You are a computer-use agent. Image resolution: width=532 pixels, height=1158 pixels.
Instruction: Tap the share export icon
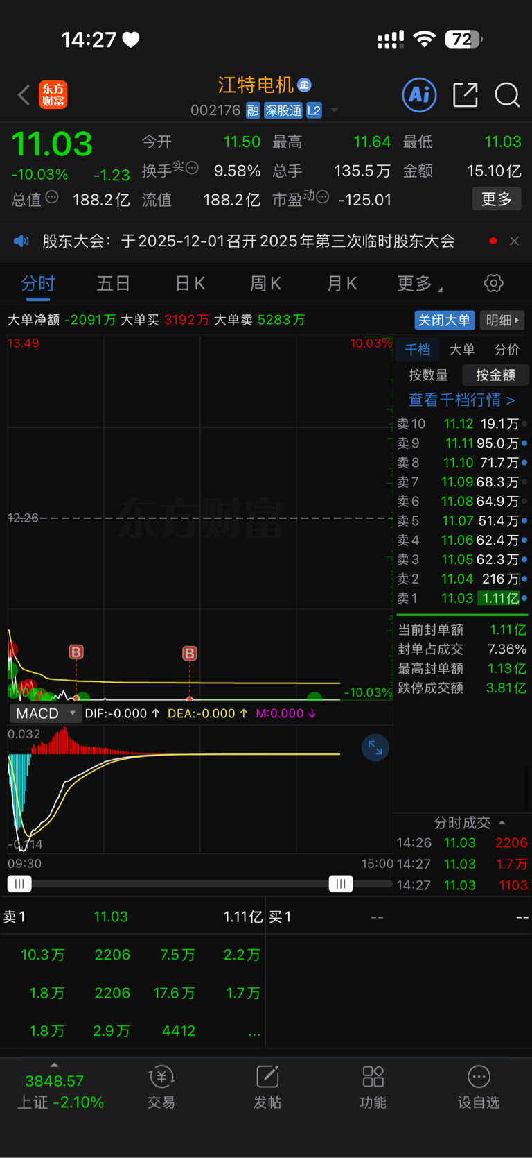pyautogui.click(x=465, y=94)
